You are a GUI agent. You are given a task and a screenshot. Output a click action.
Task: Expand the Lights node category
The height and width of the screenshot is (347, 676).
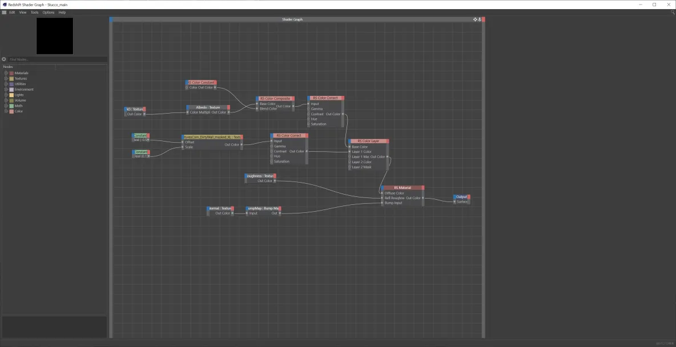6,95
